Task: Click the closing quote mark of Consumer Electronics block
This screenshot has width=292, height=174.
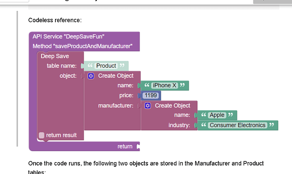Action: point(272,125)
